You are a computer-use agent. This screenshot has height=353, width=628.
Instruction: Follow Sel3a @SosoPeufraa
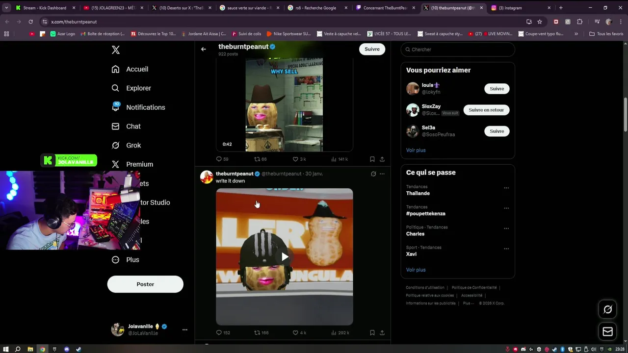coord(497,131)
